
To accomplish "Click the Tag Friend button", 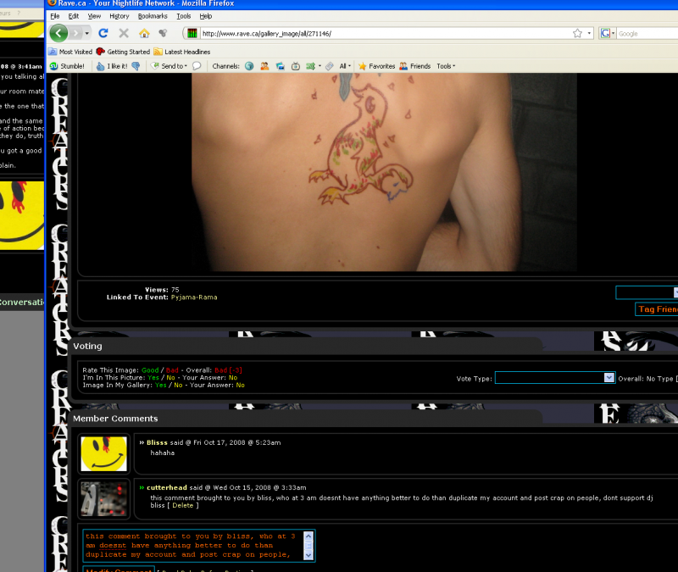I will click(x=656, y=309).
